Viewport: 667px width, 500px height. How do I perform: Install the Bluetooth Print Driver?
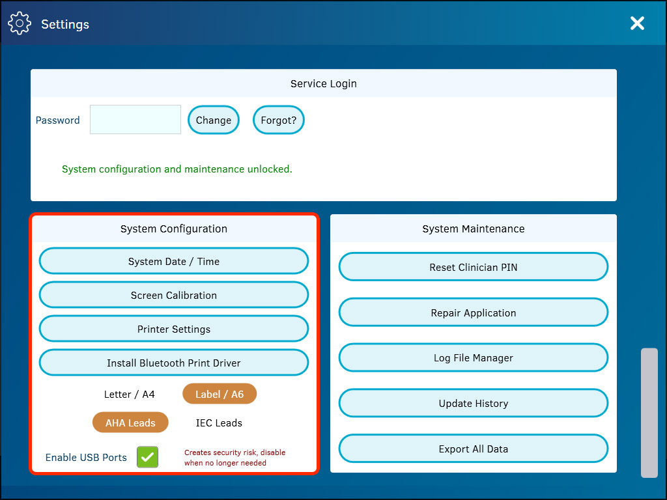click(x=173, y=362)
